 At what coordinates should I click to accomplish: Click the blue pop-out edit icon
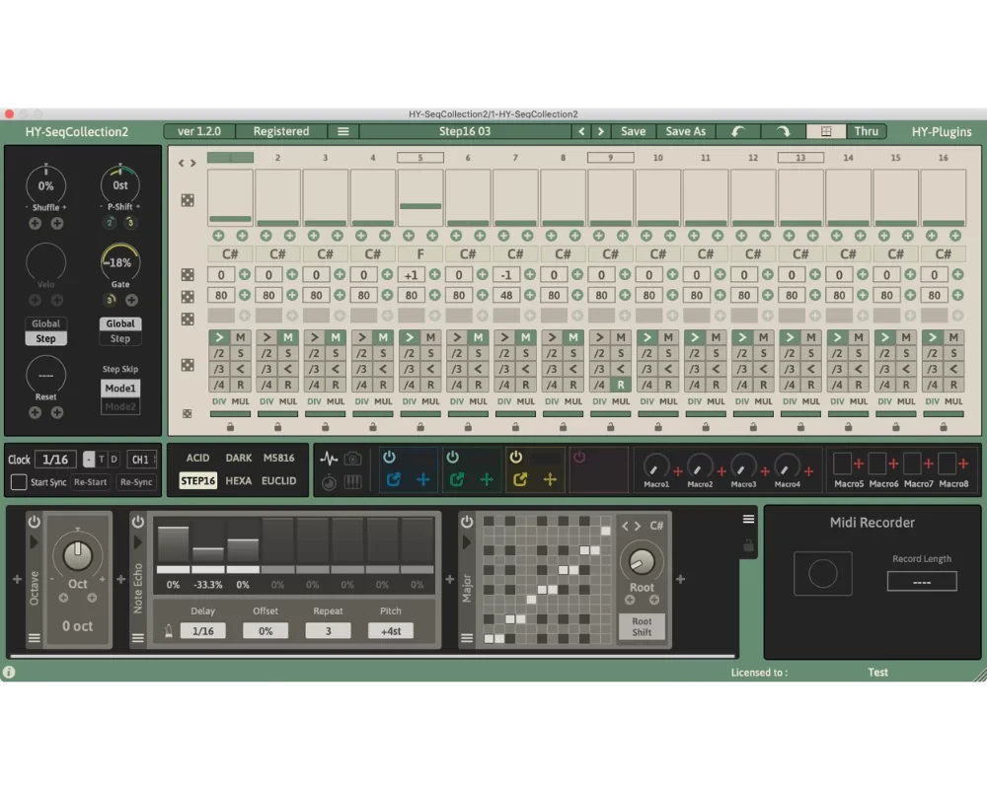394,480
